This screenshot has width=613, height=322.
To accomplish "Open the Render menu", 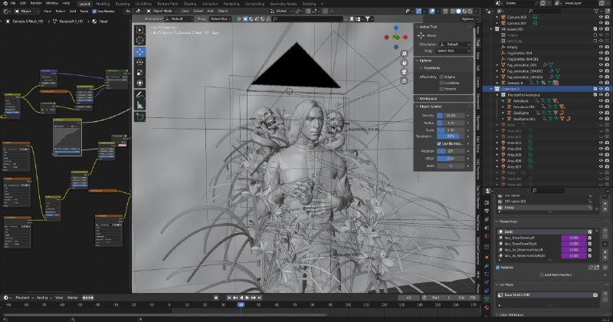I will click(36, 3).
